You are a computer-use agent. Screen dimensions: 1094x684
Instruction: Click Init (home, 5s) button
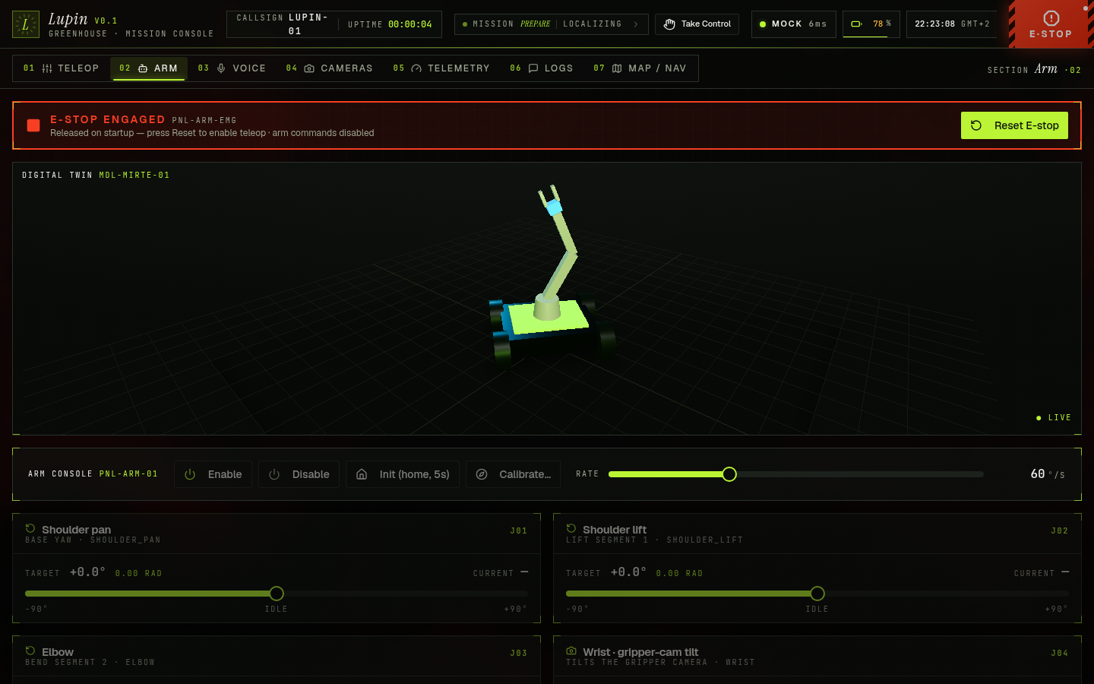tap(403, 474)
